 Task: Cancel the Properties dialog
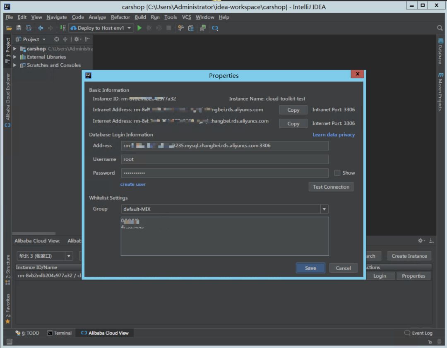[x=343, y=268]
